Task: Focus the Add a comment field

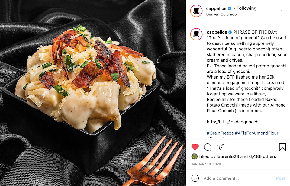Action: coord(239,178)
